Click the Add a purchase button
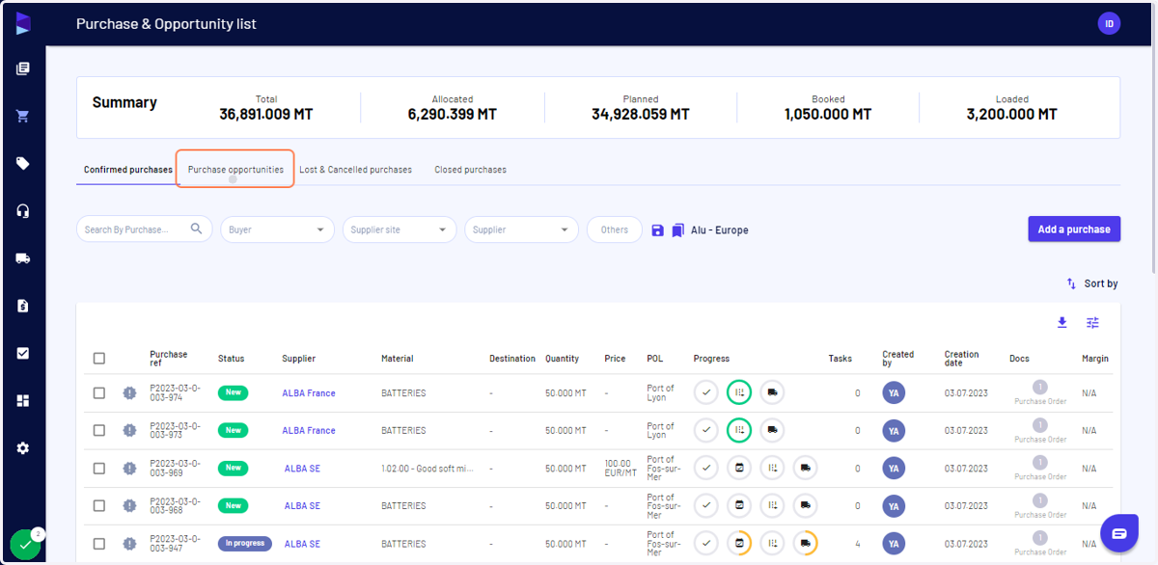 coord(1074,229)
